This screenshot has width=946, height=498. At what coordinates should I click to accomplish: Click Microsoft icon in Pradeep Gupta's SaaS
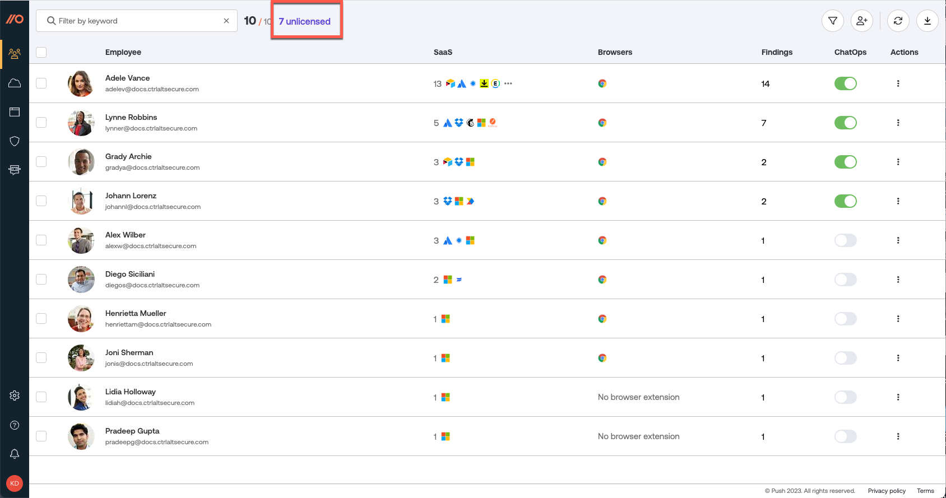(x=446, y=436)
